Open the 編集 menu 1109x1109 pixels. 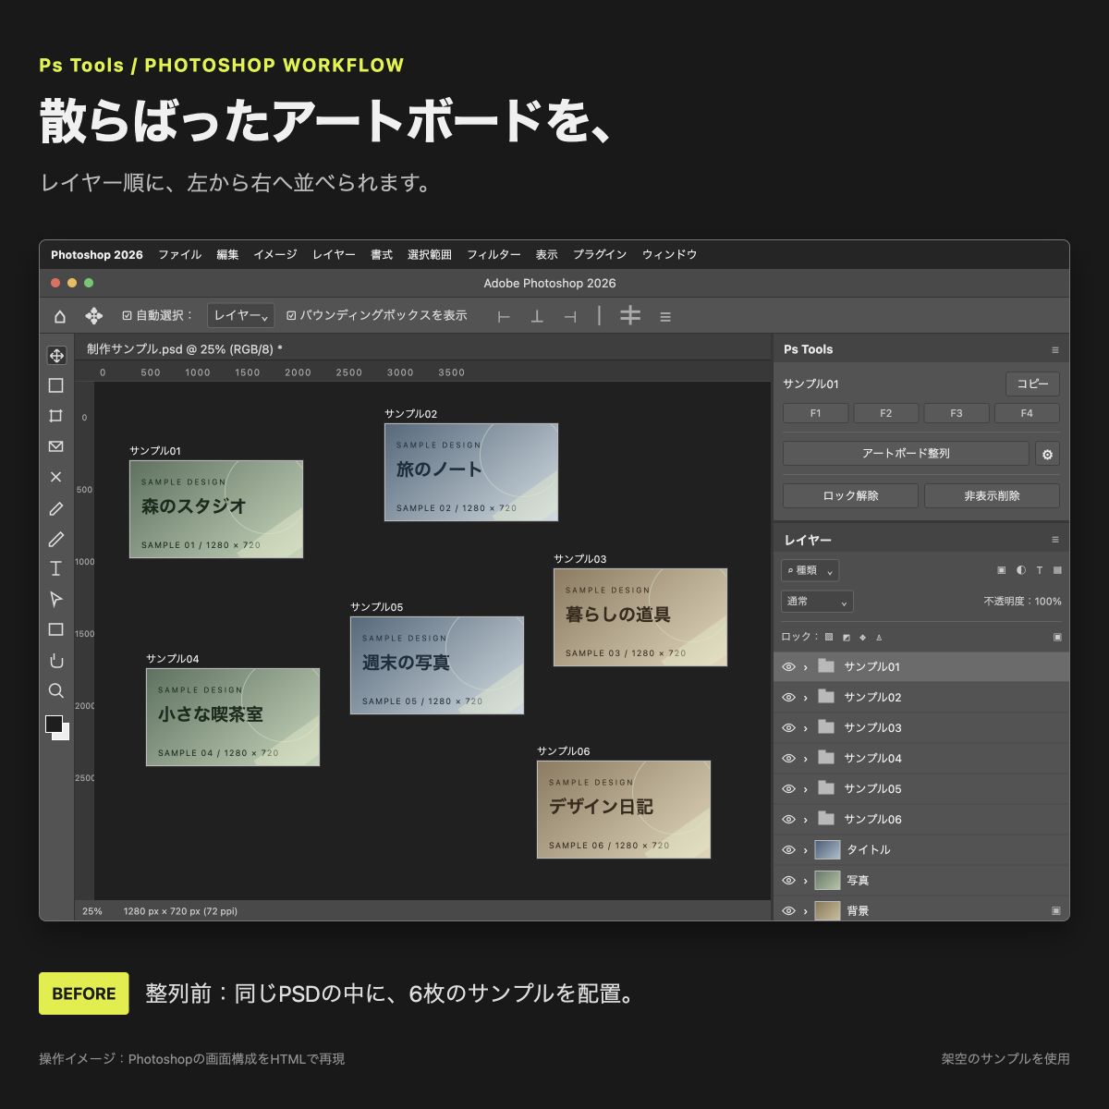coord(227,254)
